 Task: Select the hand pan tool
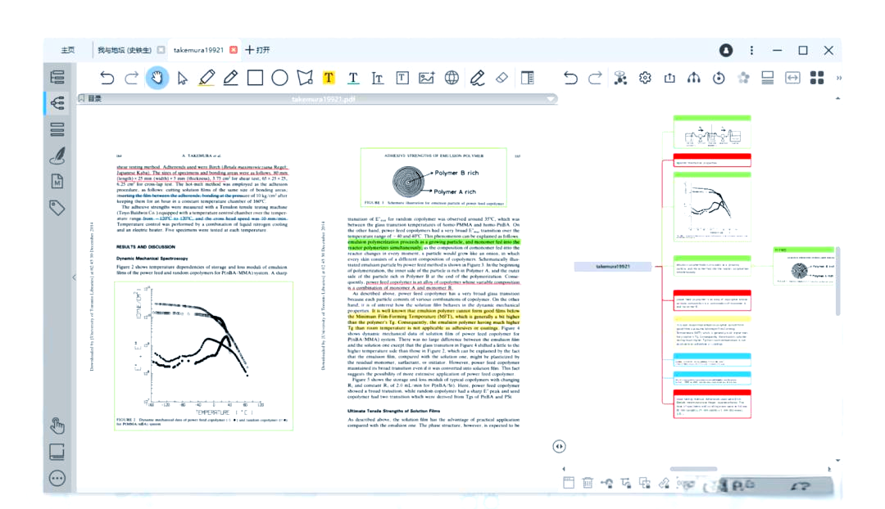tap(157, 77)
